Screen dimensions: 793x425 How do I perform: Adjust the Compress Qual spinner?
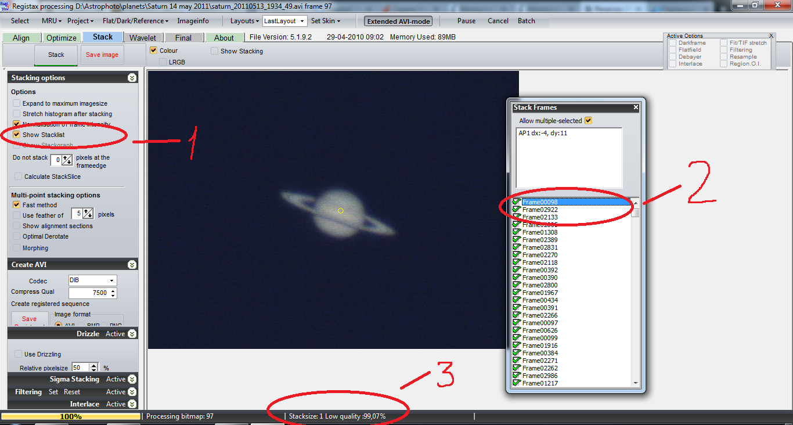coord(113,293)
